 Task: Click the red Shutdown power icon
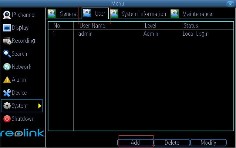point(7,119)
